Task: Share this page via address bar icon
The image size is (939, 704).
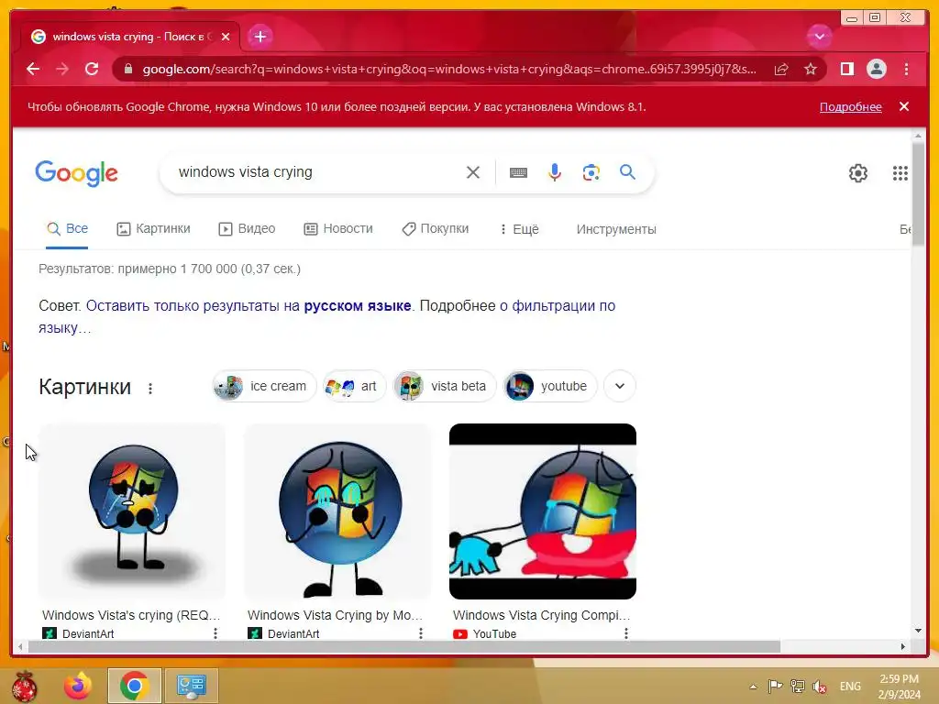Action: point(781,69)
